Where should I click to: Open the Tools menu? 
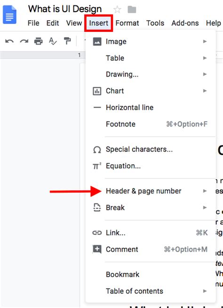[x=155, y=23]
